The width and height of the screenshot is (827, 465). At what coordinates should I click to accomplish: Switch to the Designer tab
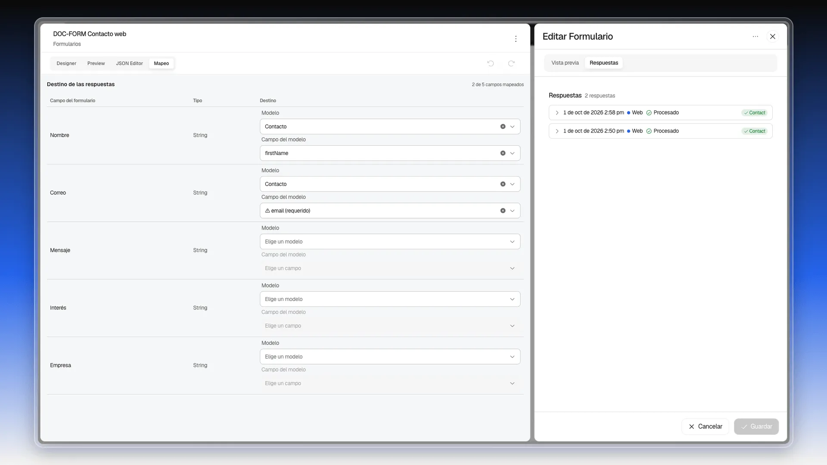point(66,63)
